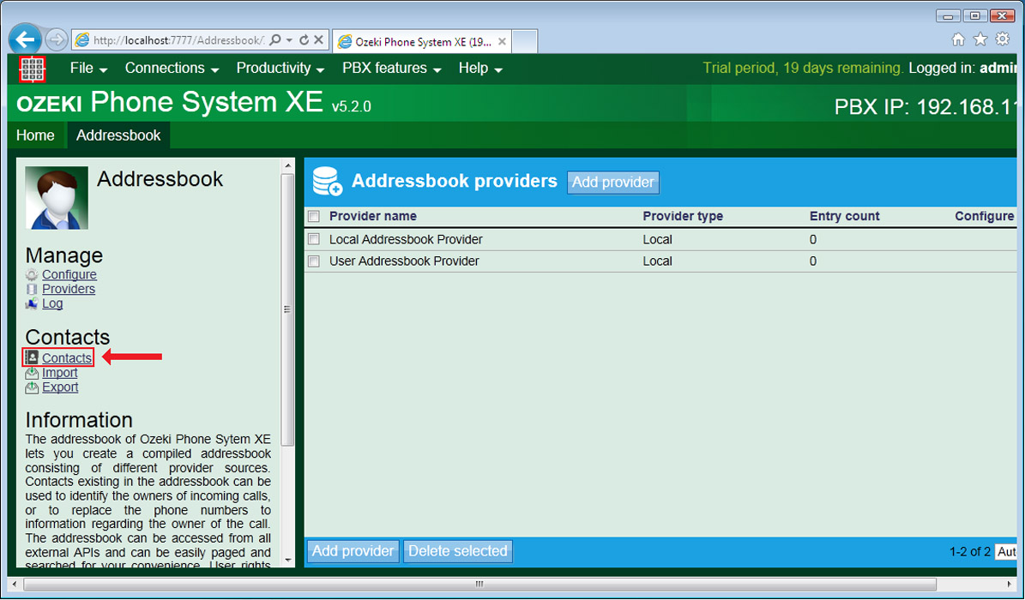The image size is (1025, 600).
Task: Open the Export link
Action: 60,387
